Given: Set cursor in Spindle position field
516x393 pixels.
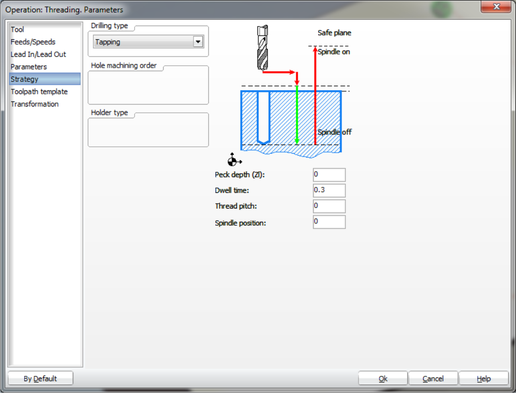Looking at the screenshot, I should click(x=329, y=222).
